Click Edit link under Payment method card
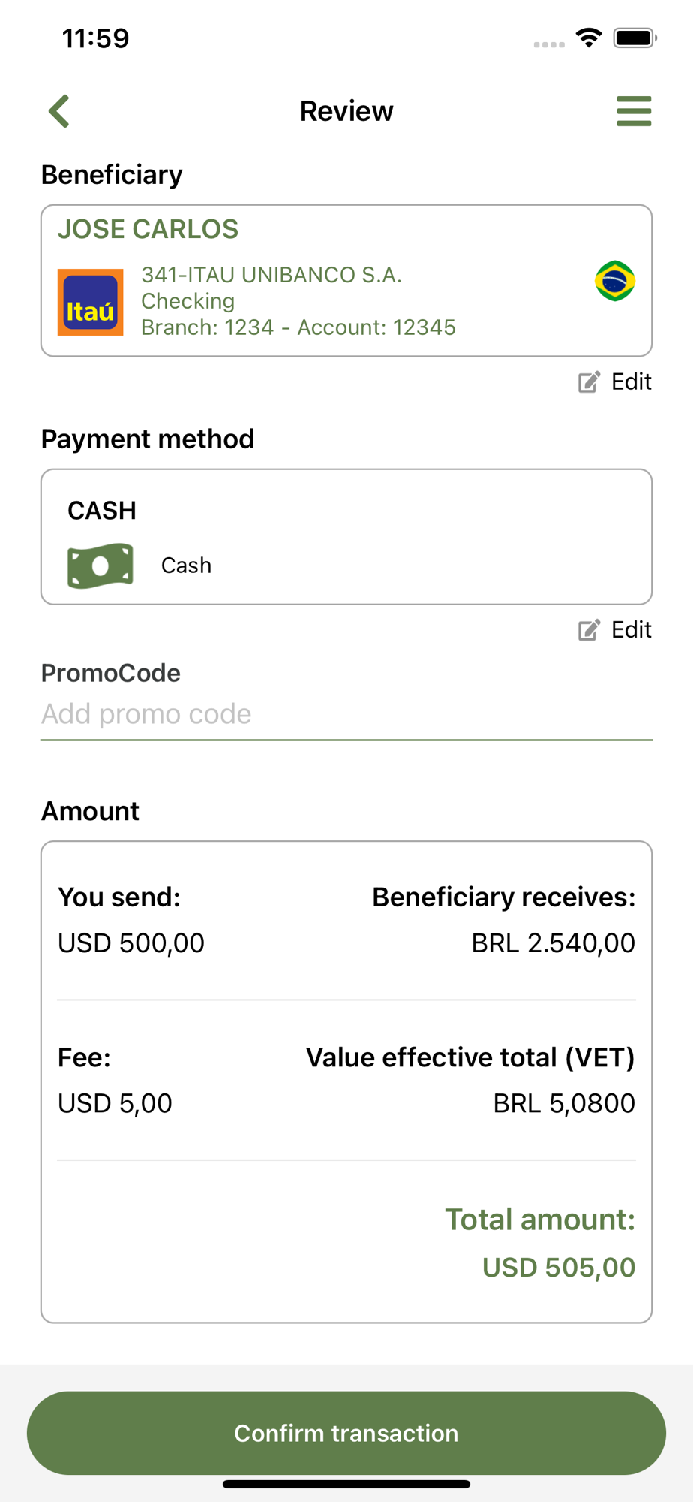 click(x=631, y=630)
